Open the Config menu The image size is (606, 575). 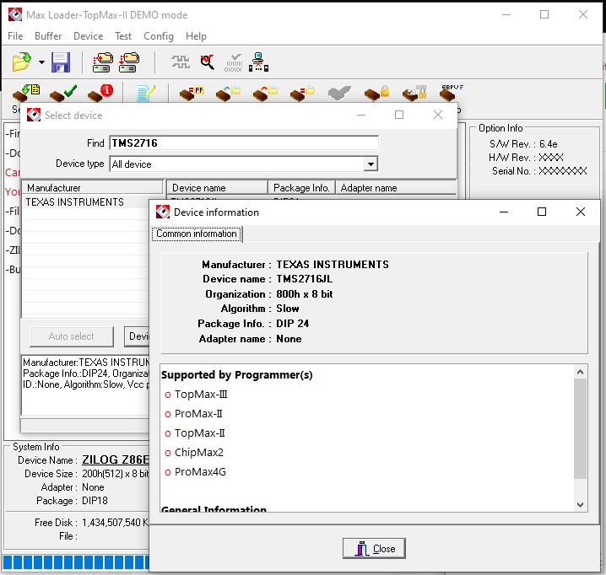point(159,36)
